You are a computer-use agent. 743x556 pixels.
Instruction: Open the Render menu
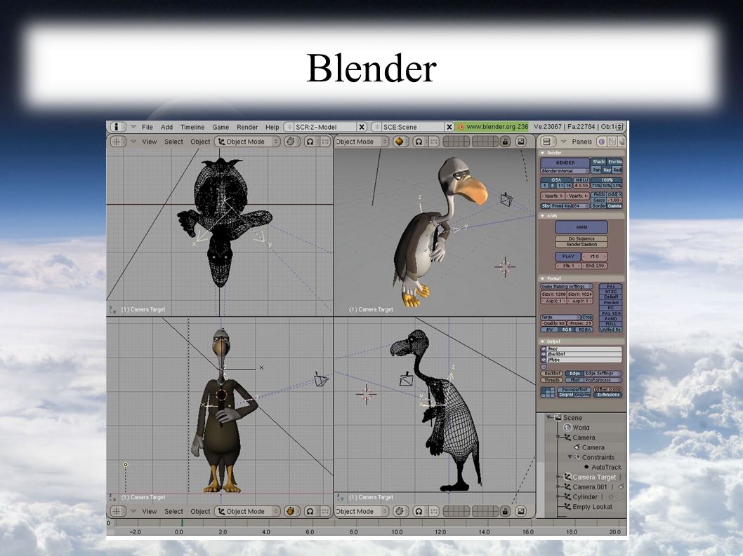click(x=247, y=127)
